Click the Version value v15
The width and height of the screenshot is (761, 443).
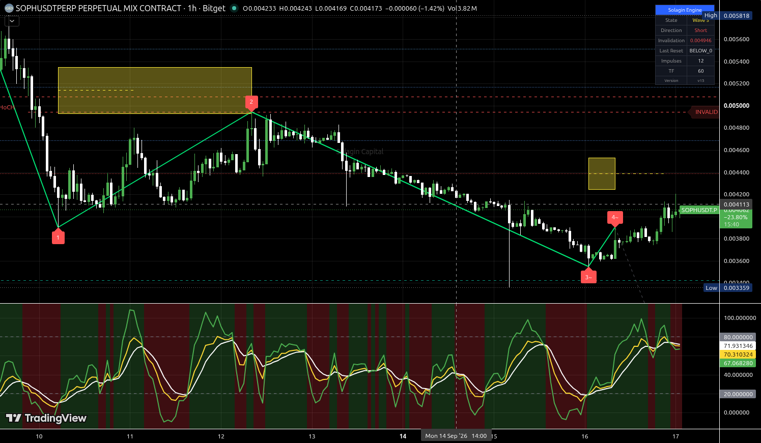[x=700, y=81]
